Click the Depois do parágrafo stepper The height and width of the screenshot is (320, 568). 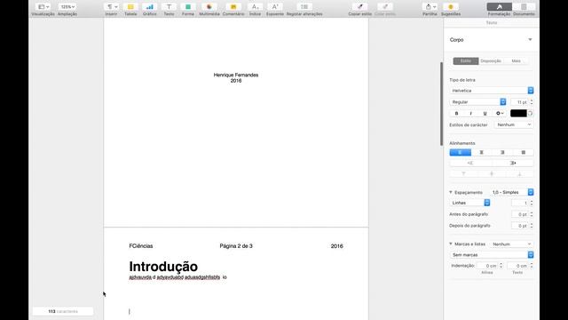tap(532, 226)
